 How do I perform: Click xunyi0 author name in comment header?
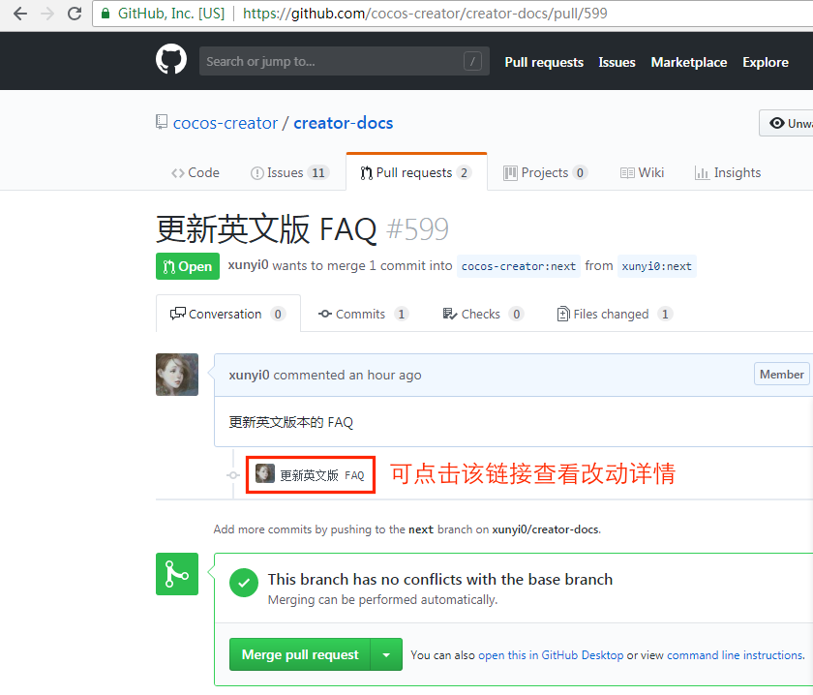(250, 375)
